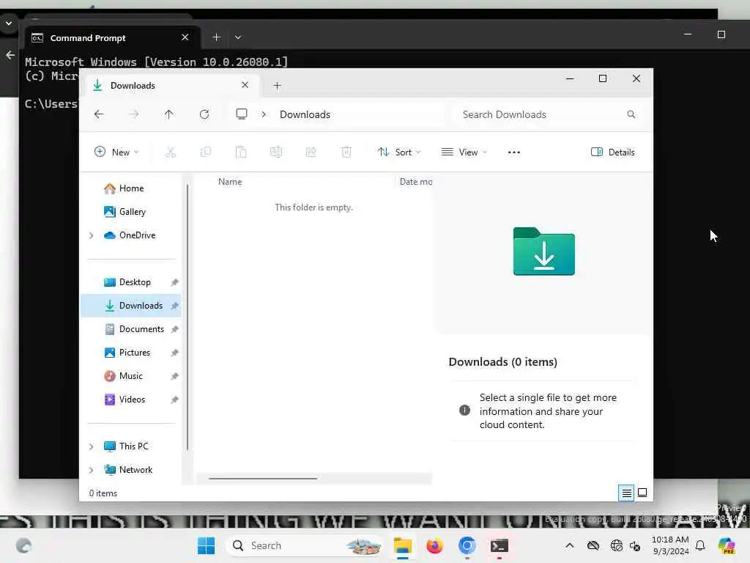Refresh the Downloads folder

pos(204,114)
